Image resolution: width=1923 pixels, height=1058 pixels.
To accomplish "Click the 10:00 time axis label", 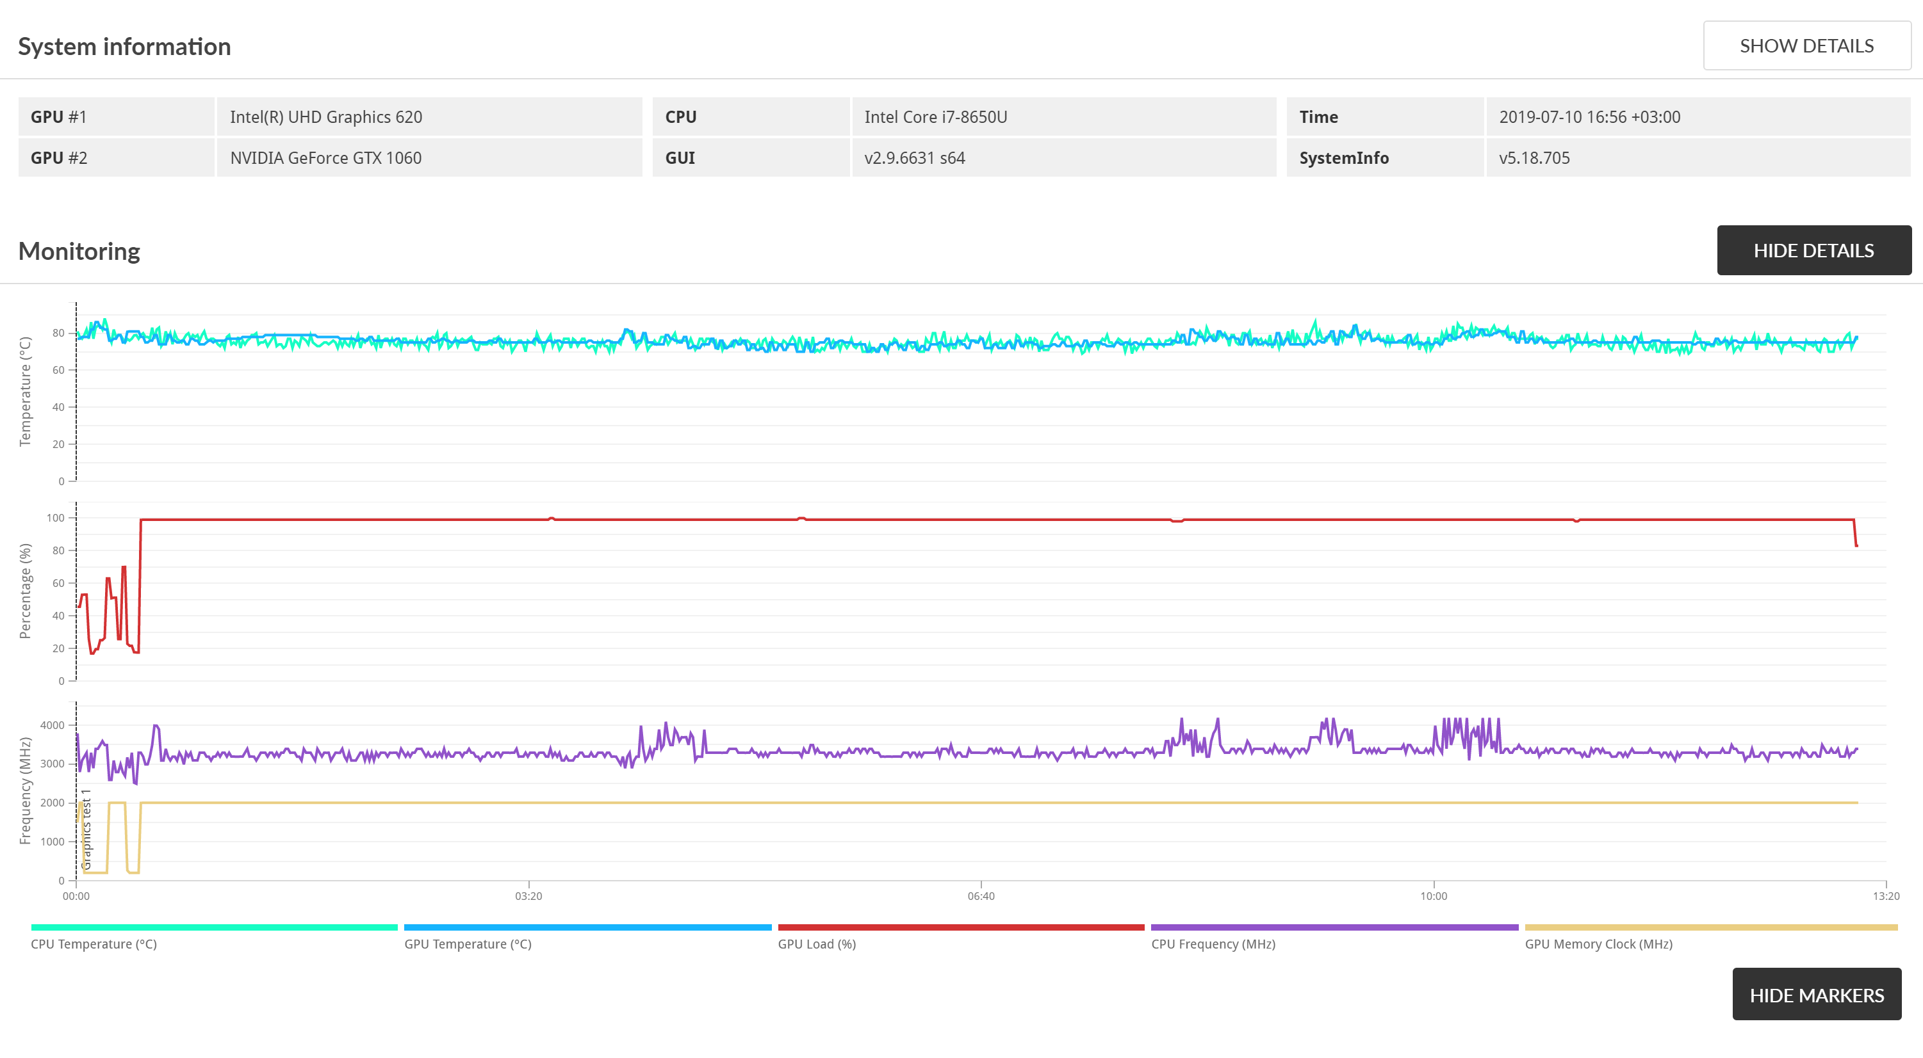I will pos(1434,896).
